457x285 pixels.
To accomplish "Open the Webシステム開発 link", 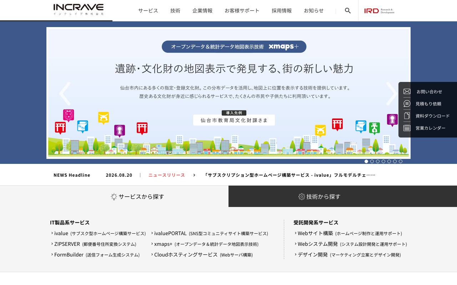I will [351, 244].
